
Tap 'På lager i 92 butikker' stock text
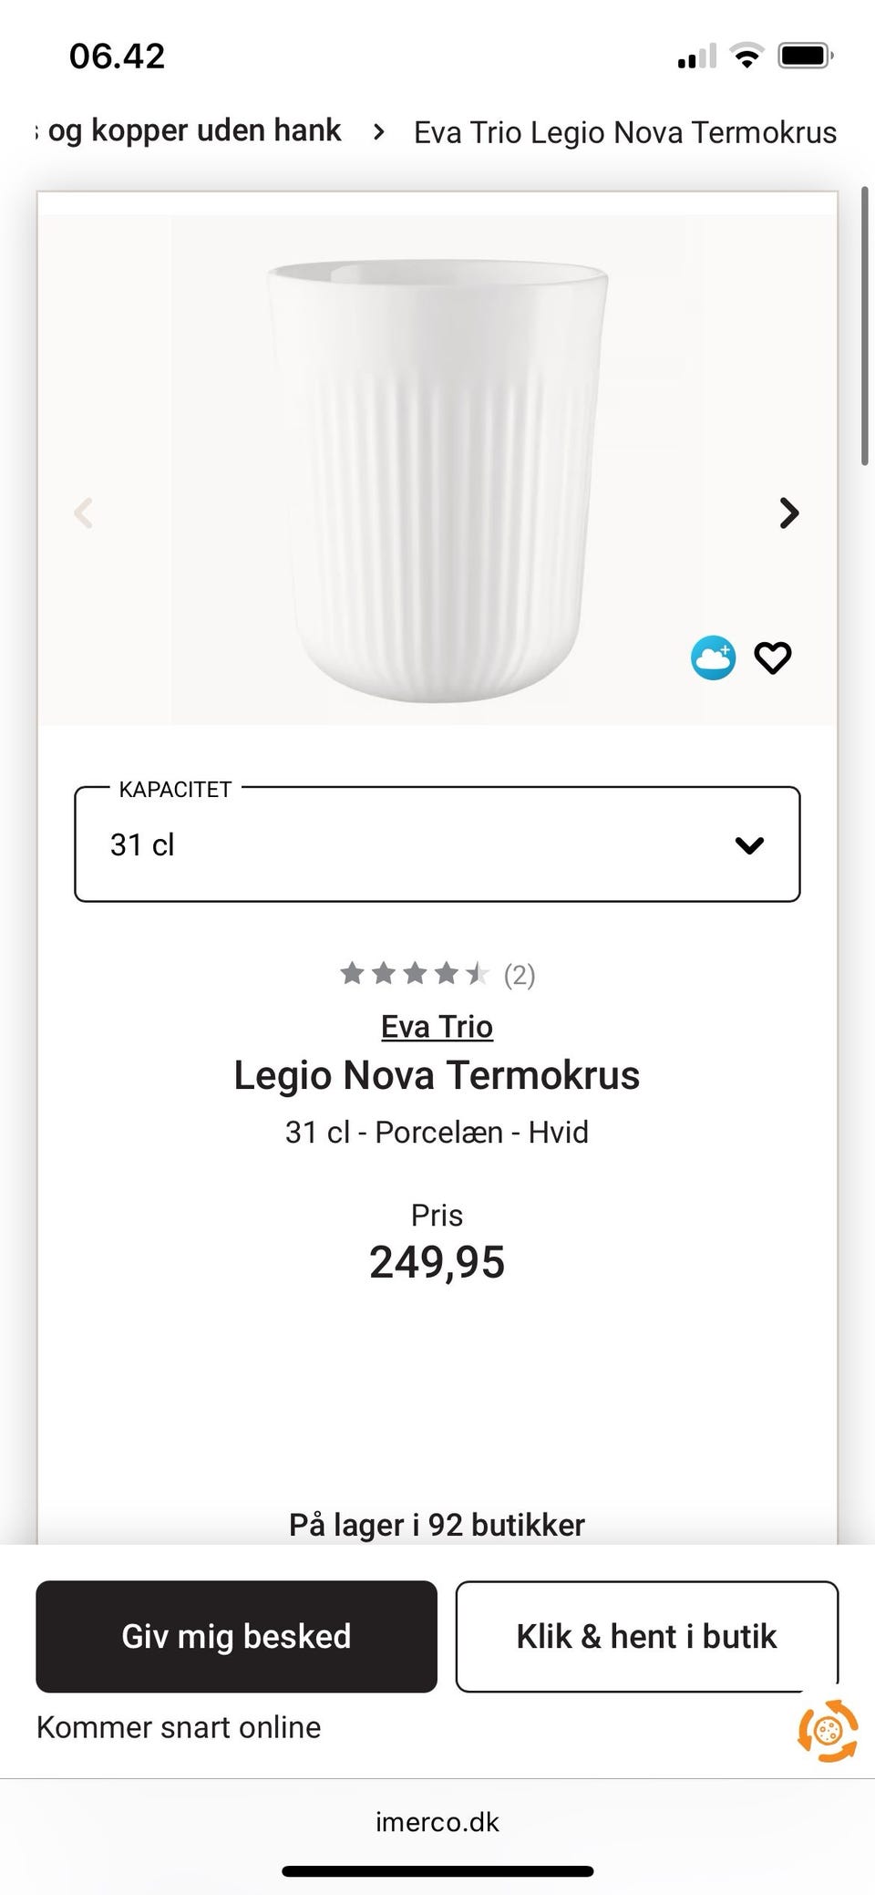(437, 1525)
